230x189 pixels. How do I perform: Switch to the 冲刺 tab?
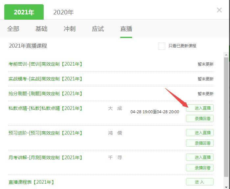tap(70, 29)
